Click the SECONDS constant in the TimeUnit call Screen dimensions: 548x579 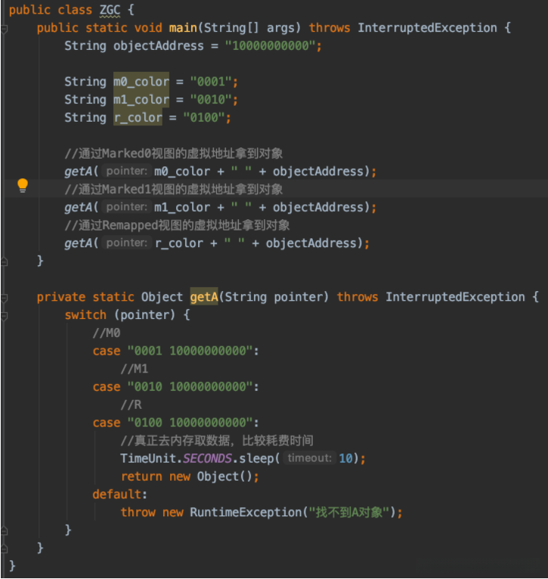pos(208,458)
